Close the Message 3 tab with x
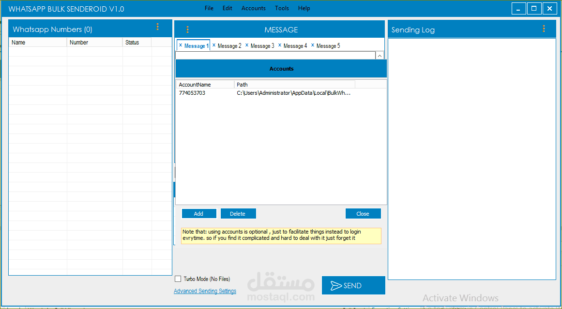This screenshot has height=309, width=562. pyautogui.click(x=246, y=45)
